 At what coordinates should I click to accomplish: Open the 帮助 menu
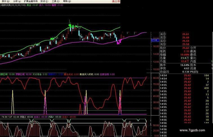67,1
